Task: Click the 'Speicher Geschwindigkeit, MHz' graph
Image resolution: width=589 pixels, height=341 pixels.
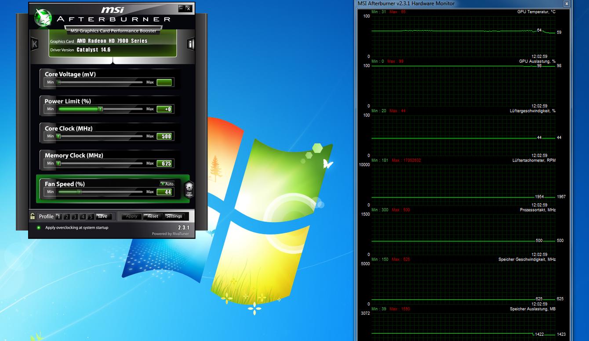Action: (x=464, y=284)
